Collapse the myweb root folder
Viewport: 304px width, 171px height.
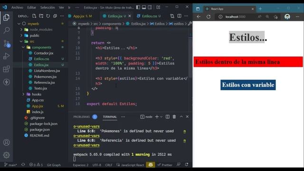point(19,24)
